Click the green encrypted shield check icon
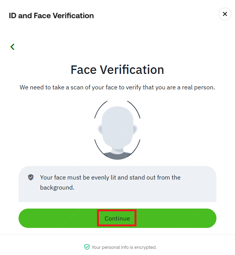Screen dimensions: 235x255 [x=87, y=247]
